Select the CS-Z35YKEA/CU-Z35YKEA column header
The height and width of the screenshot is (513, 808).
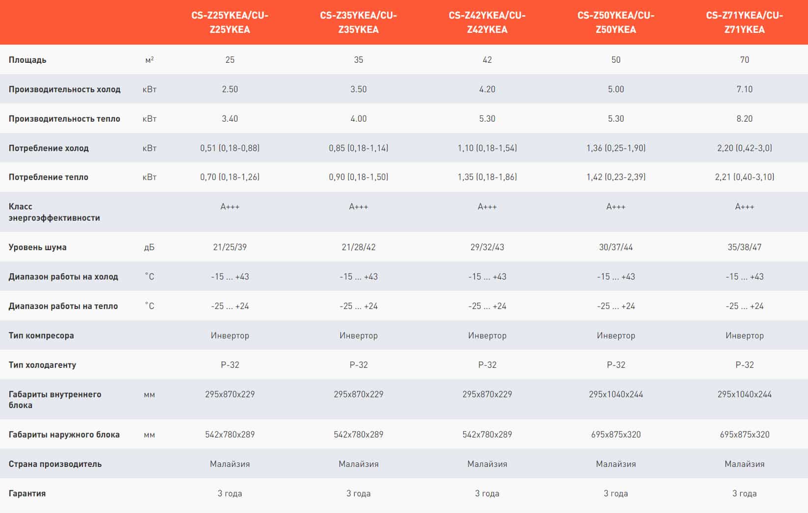(358, 23)
